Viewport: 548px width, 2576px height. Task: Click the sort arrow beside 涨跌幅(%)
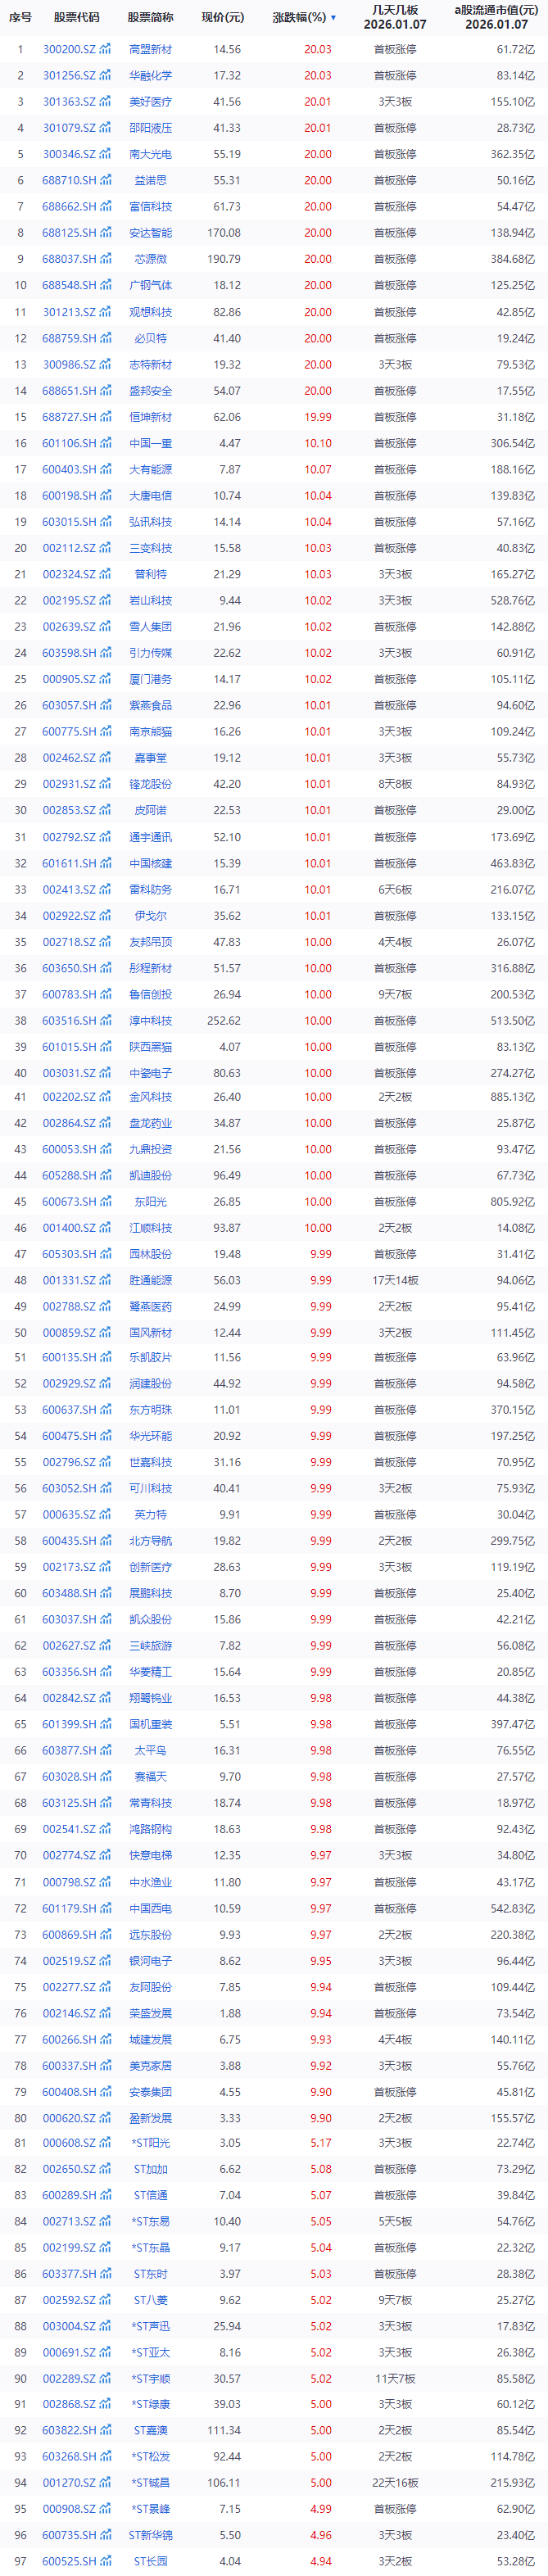[333, 18]
